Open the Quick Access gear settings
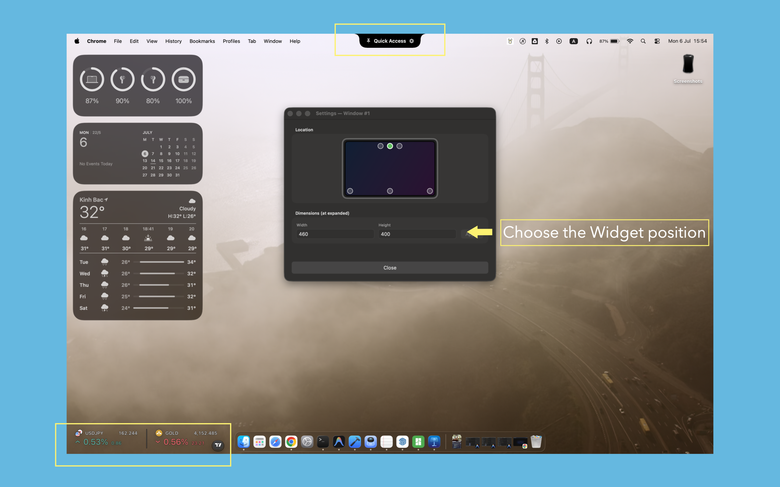Viewport: 780px width, 487px height. 412,41
